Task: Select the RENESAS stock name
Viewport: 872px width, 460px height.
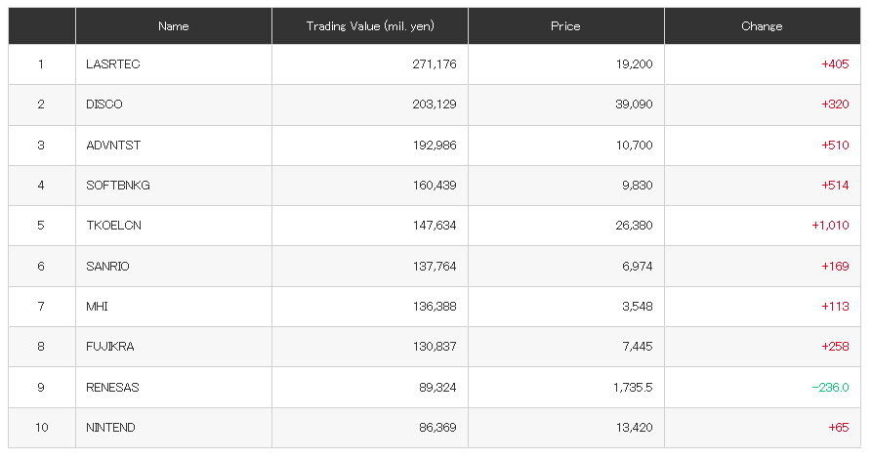Action: click(112, 388)
